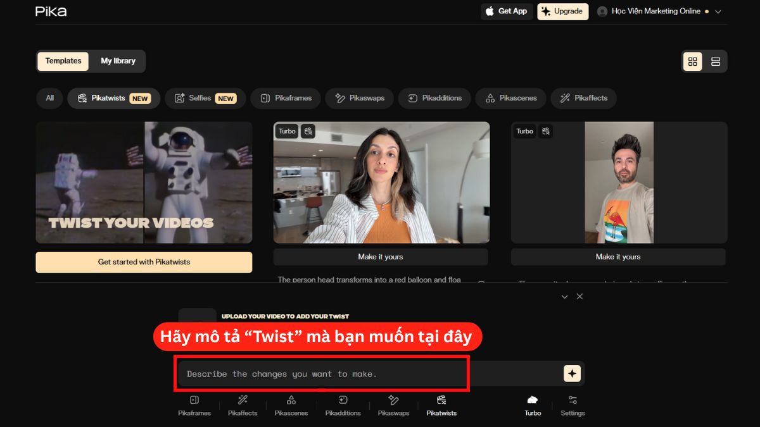The image size is (760, 427).
Task: Open the man in t-shirt video thumbnail
Action: pyautogui.click(x=619, y=182)
